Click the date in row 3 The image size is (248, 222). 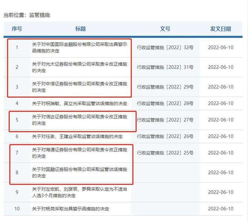[x=221, y=87]
